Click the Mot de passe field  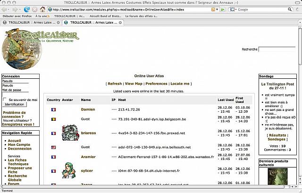(16, 94)
